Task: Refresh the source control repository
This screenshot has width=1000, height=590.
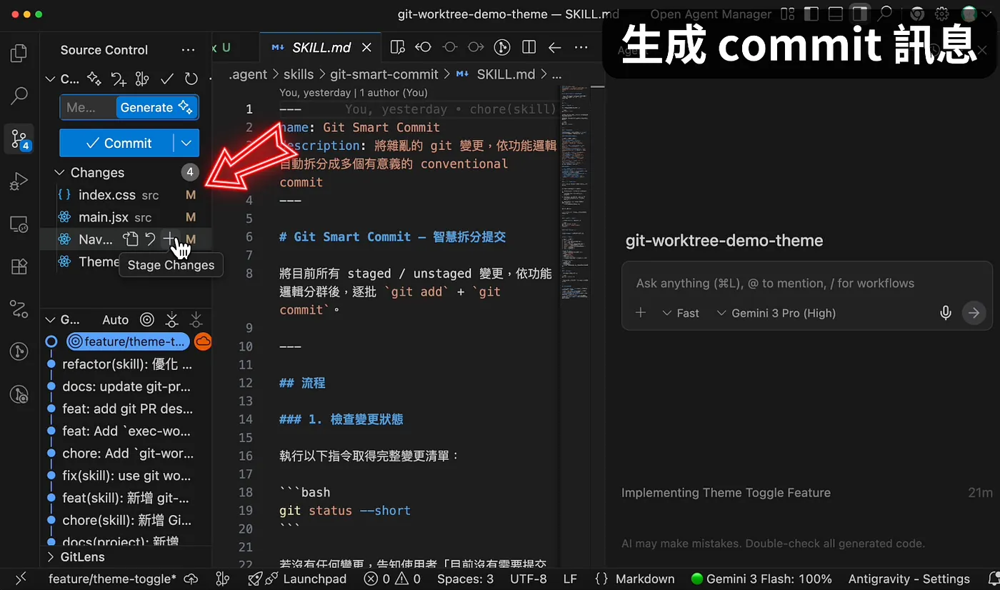Action: pyautogui.click(x=191, y=79)
